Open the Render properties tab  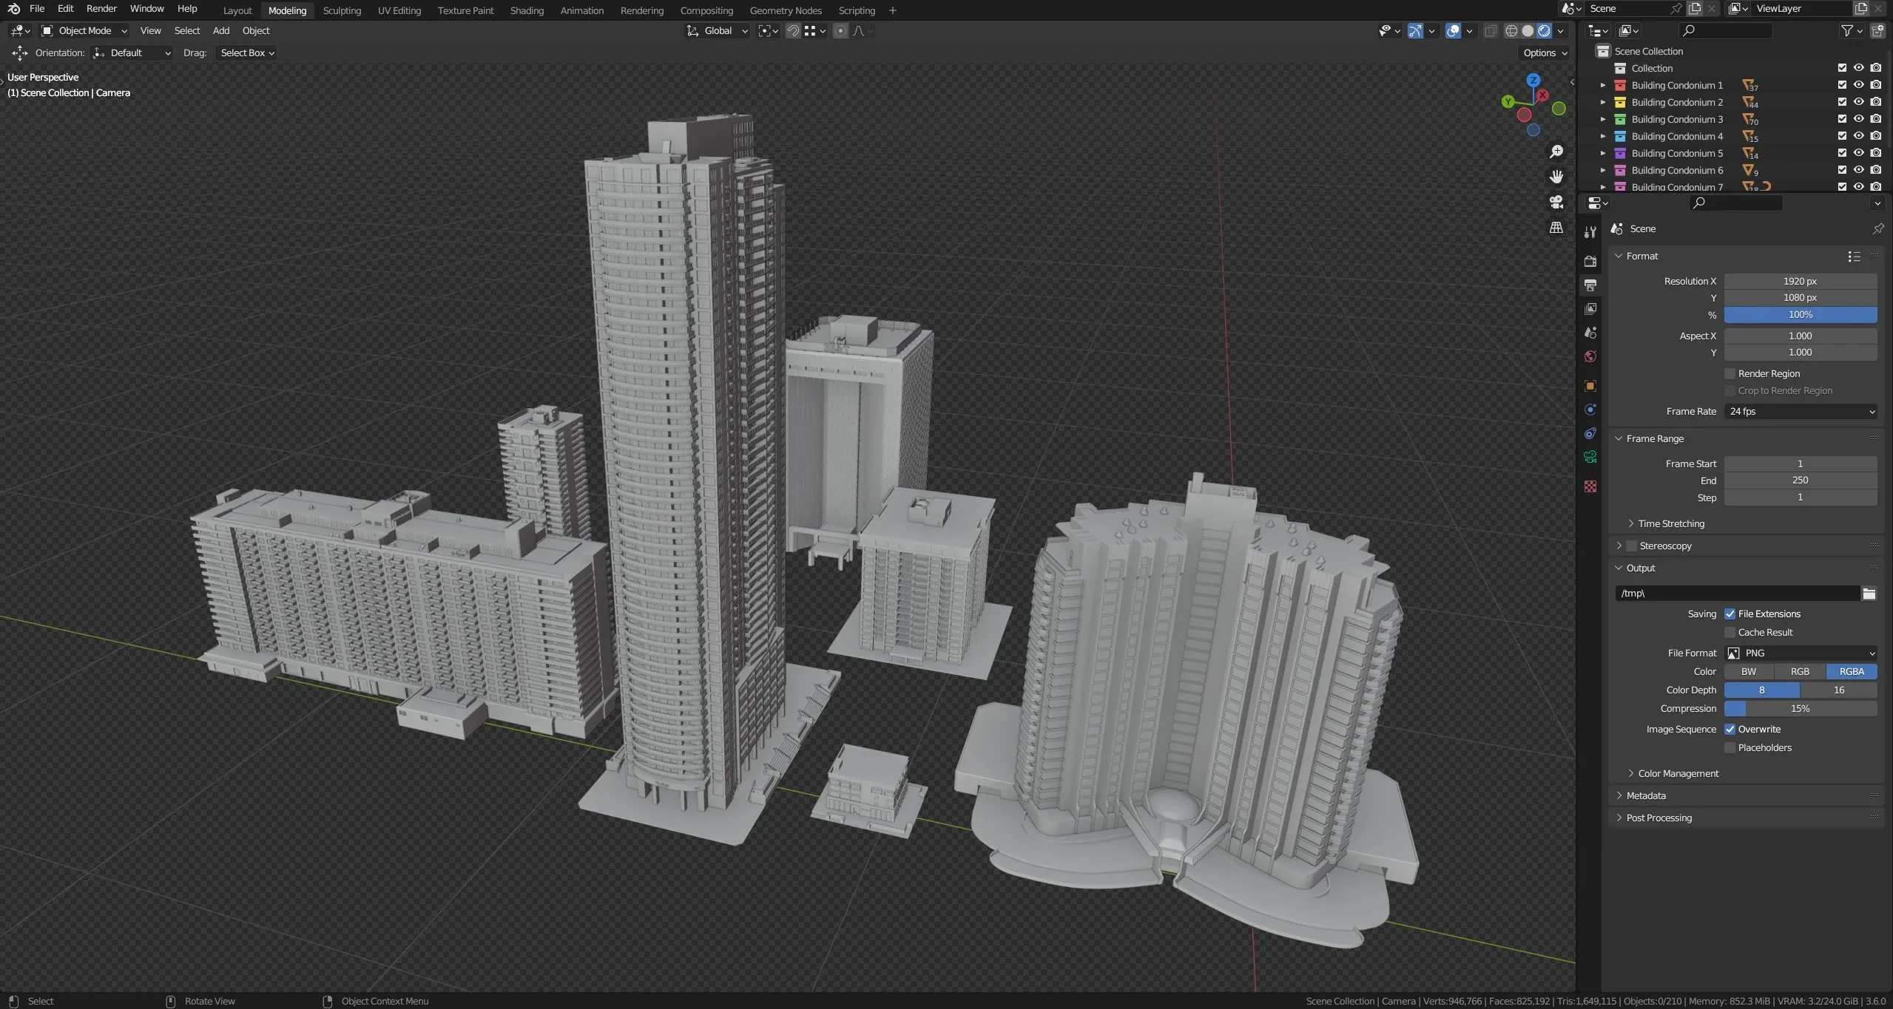[1590, 261]
